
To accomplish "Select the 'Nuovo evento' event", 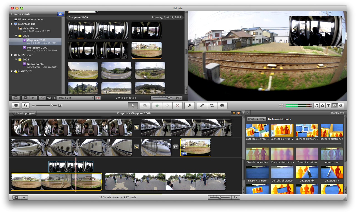I will (35, 64).
